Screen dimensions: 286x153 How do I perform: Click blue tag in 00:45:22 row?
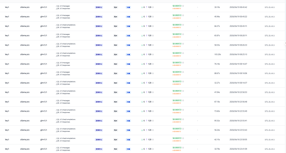(128, 17)
